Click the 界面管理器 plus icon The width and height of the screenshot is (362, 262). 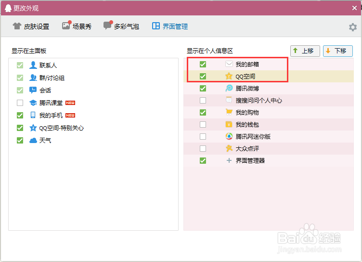click(229, 160)
